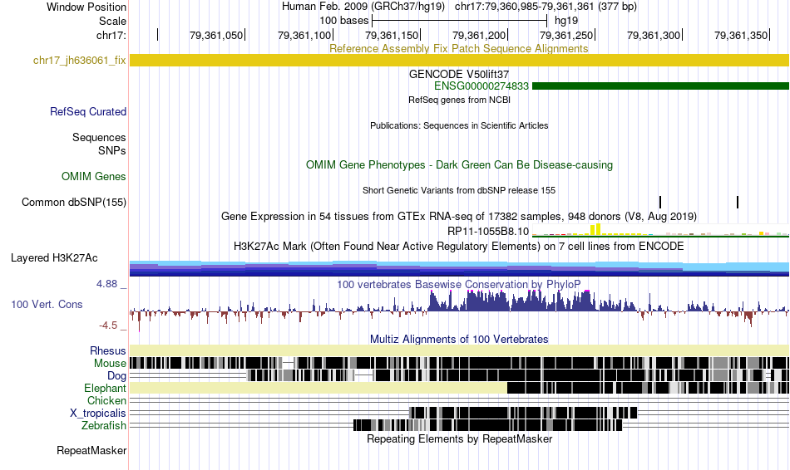Click the H3K27Ac Mark ENCODE track title
This screenshot has height=470, width=790.
click(x=459, y=246)
